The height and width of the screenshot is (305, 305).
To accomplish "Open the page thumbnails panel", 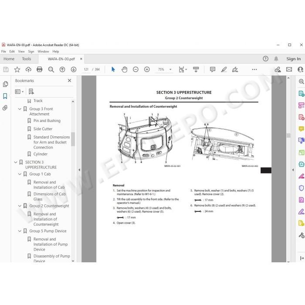I will point(5,84).
